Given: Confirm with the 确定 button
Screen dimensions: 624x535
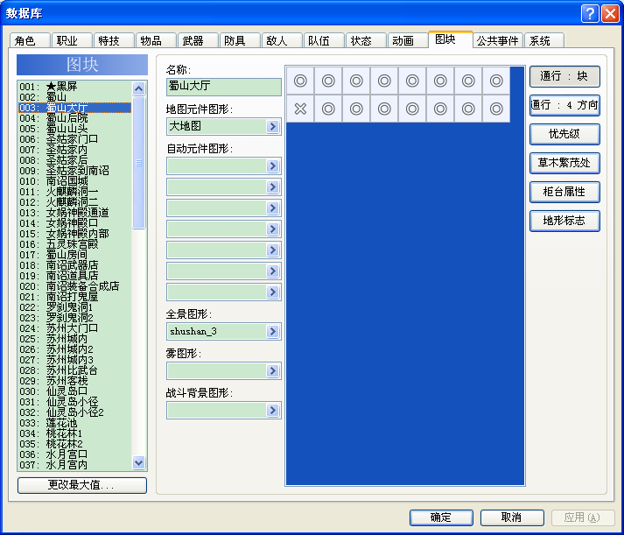Looking at the screenshot, I should click(x=441, y=517).
